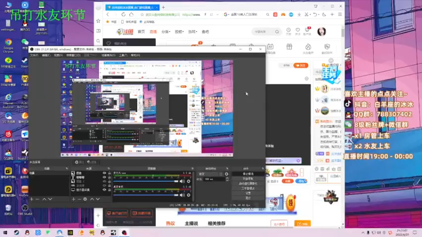Go back in the browser
The height and width of the screenshot is (237, 422).
(108, 15)
